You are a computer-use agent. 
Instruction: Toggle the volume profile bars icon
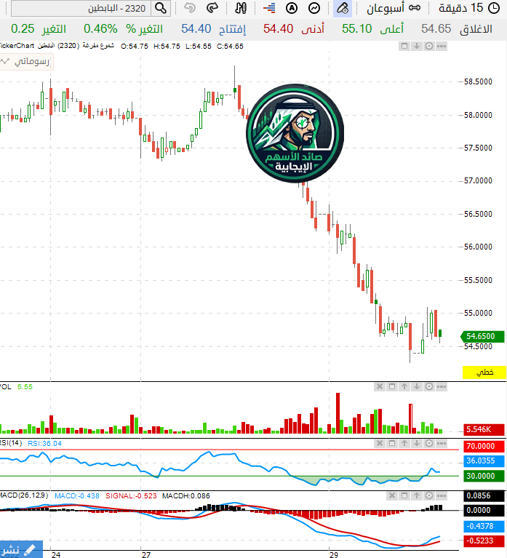pyautogui.click(x=269, y=8)
